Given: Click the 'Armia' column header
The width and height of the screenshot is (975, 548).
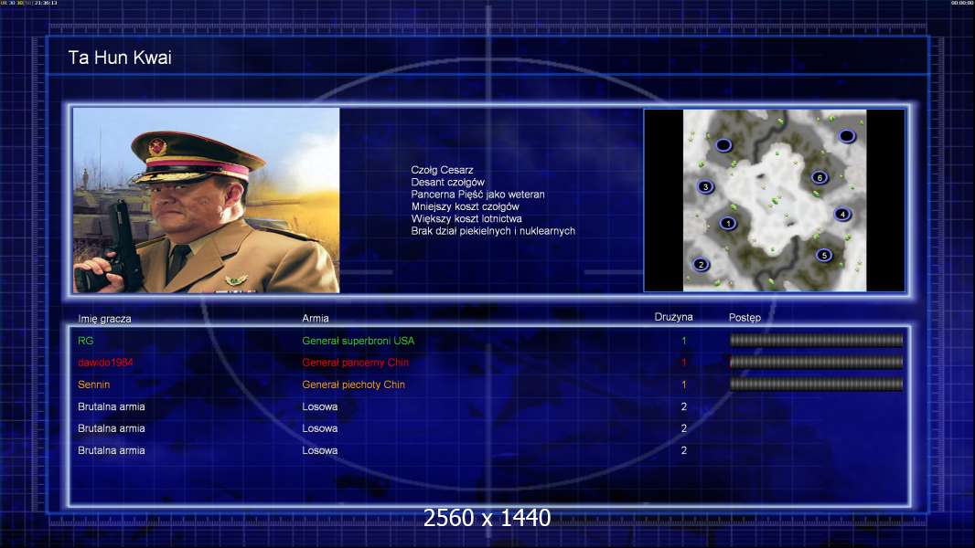Looking at the screenshot, I should [x=316, y=319].
